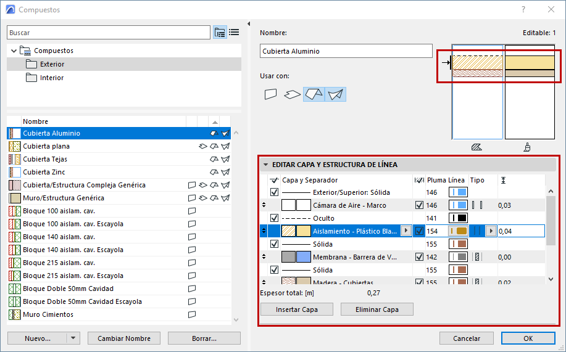Viewport: 566px width, 352px height.
Task: Open pen 141 swatch for Oculto line
Action: click(458, 218)
